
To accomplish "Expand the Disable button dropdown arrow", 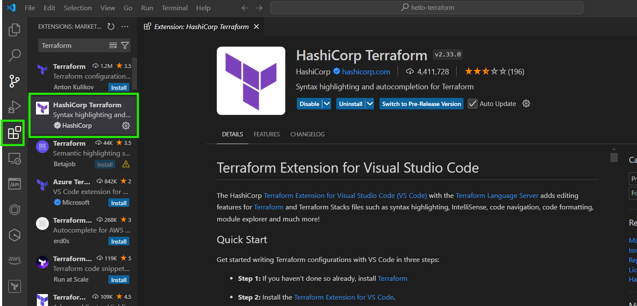I will click(x=326, y=104).
